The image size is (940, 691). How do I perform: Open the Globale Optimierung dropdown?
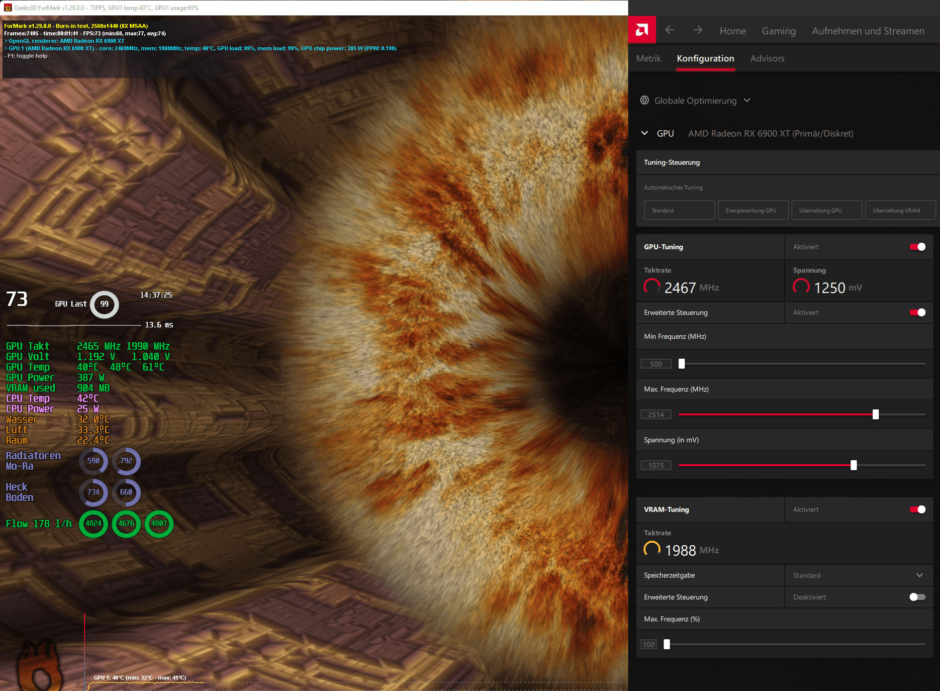click(695, 100)
